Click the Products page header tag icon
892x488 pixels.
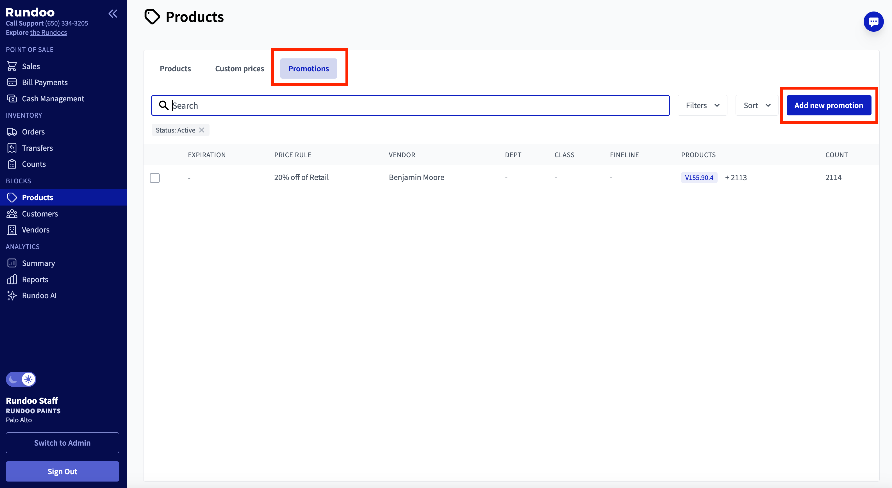(152, 17)
